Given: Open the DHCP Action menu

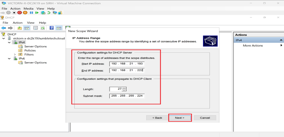Looking at the screenshot, I should point(17,23).
